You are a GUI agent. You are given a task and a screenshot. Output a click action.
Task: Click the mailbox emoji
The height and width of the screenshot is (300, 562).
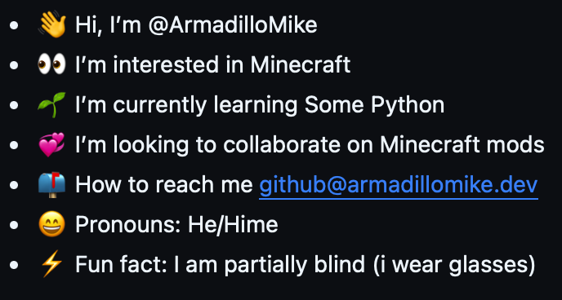[x=52, y=185]
